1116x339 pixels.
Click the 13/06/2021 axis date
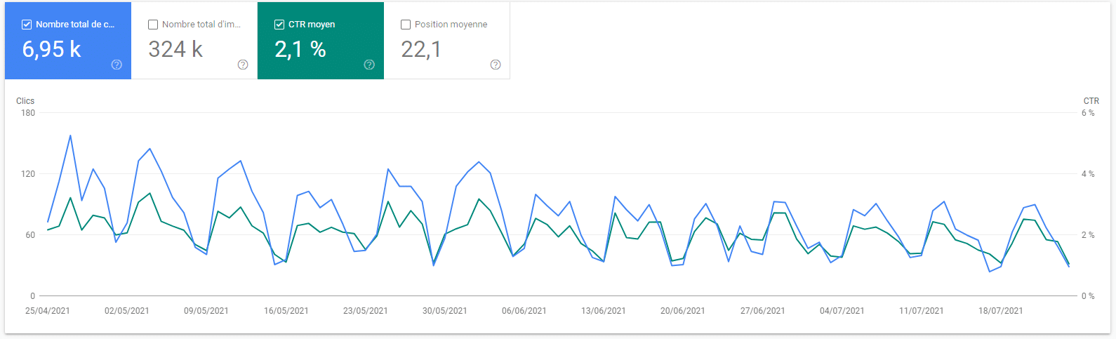click(604, 311)
